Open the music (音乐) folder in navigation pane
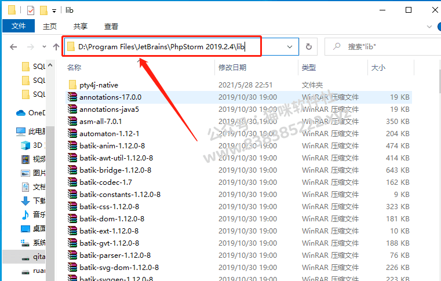 tap(33, 214)
